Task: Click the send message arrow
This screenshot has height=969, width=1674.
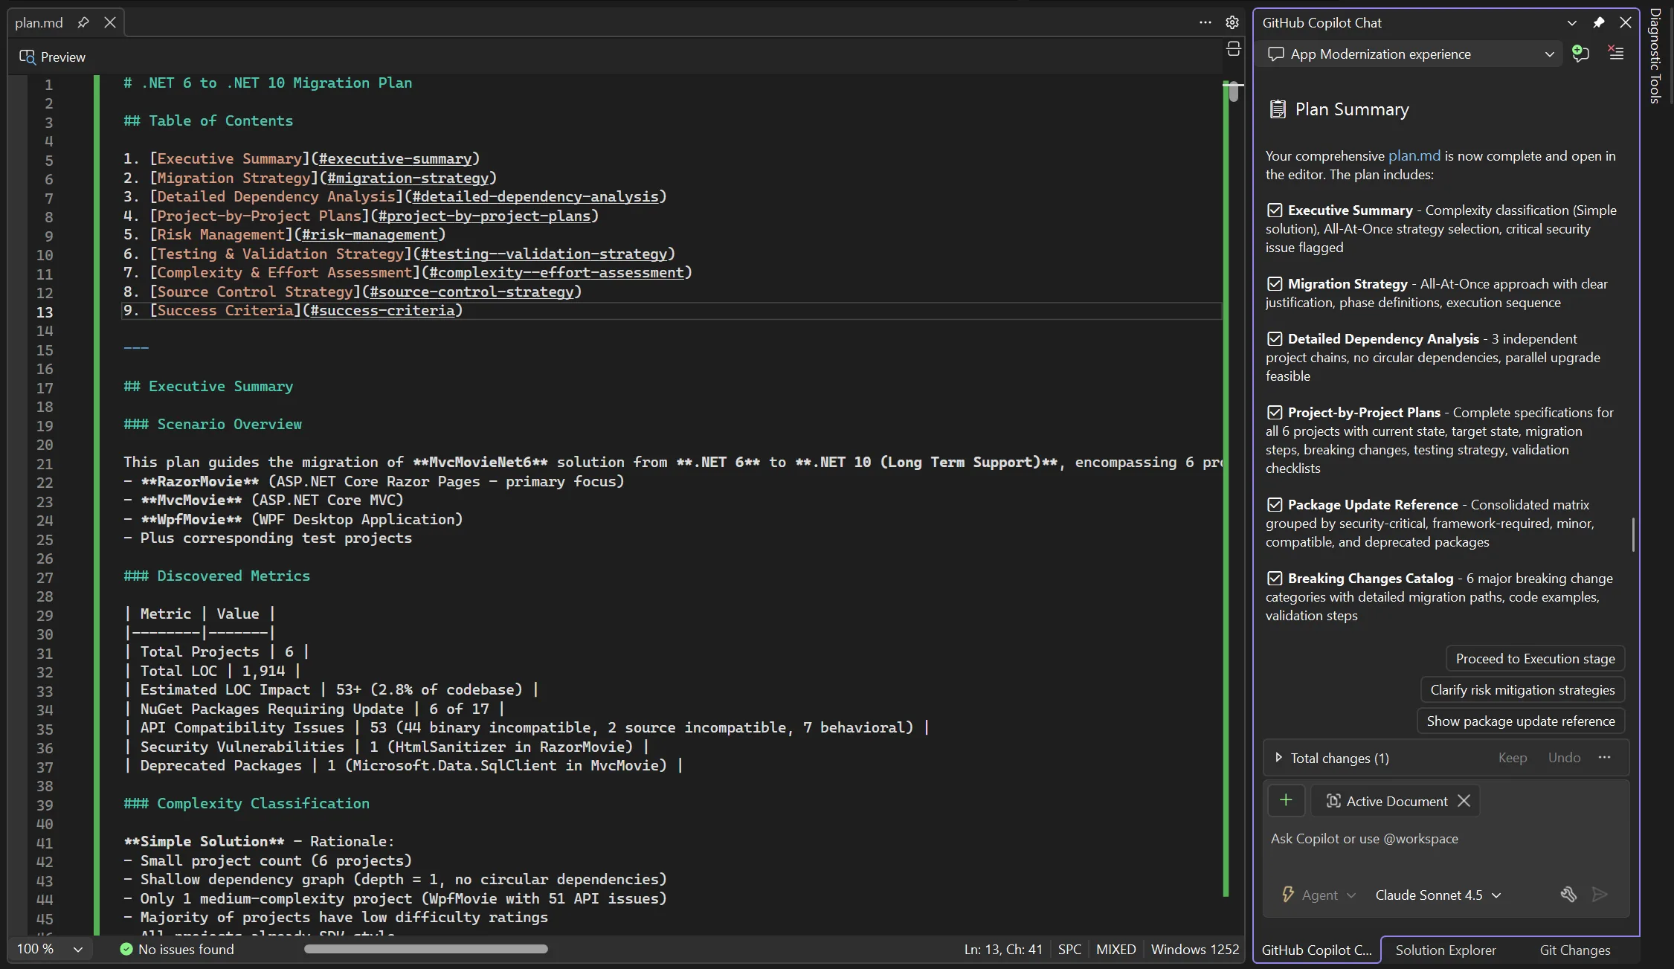Action: (x=1600, y=895)
